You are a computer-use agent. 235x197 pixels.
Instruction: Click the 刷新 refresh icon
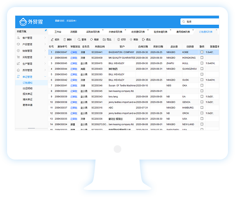click(x=91, y=40)
